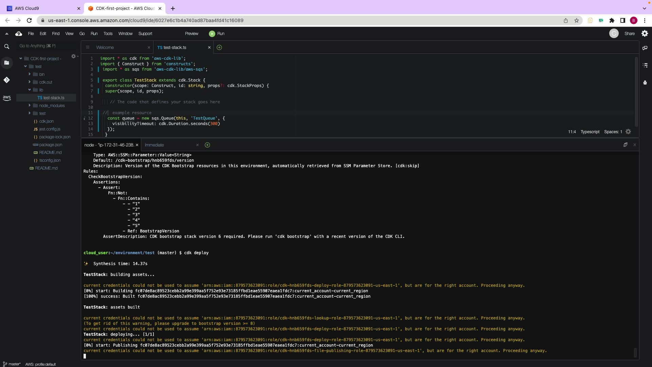652x367 pixels.
Task: Collapse the lib folder
Action: (30, 90)
